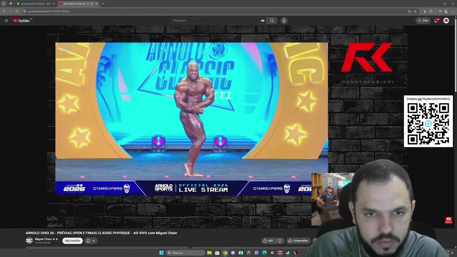Image resolution: width=457 pixels, height=257 pixels.
Task: Open Miguel Chain Jr channel avatar
Action: pyautogui.click(x=29, y=240)
